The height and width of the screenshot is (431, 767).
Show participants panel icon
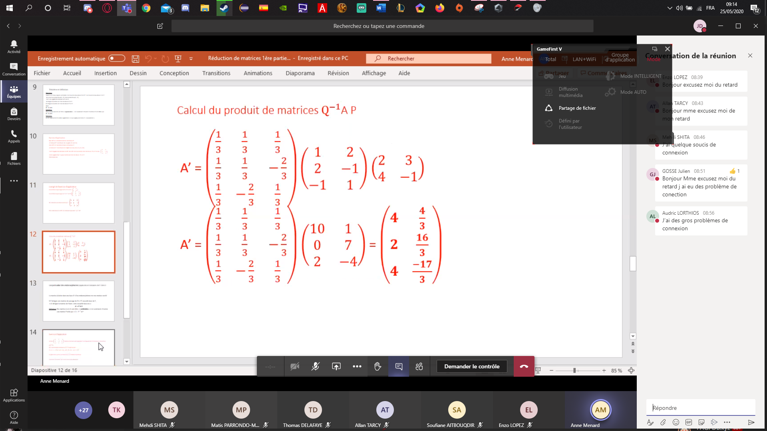coord(419,366)
